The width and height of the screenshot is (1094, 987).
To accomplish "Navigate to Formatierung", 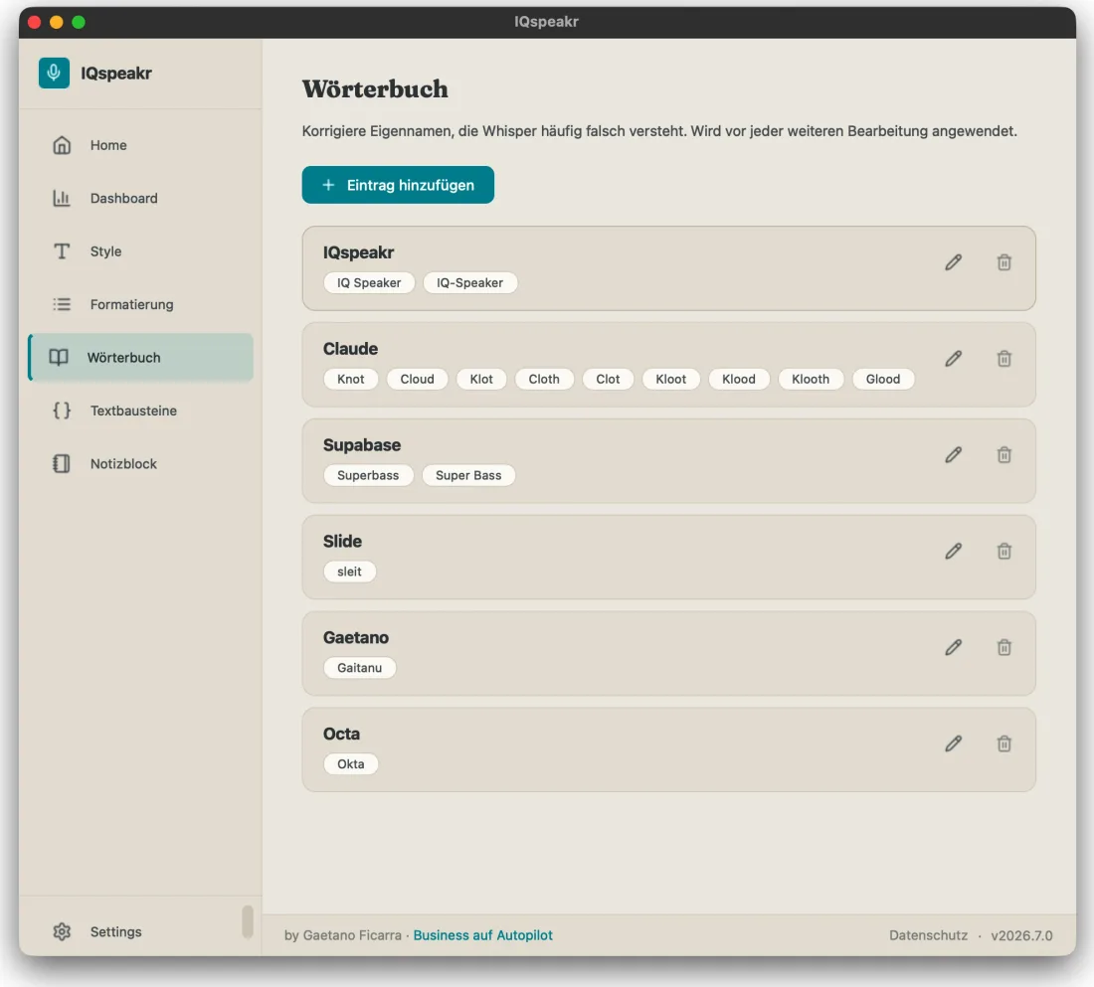I will click(x=140, y=304).
